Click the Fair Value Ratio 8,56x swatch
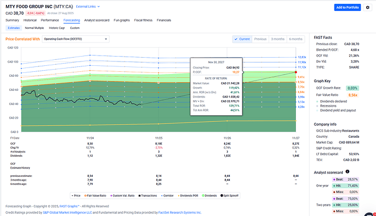Image resolution: width=376 pixels, height=216 pixels. point(353,95)
